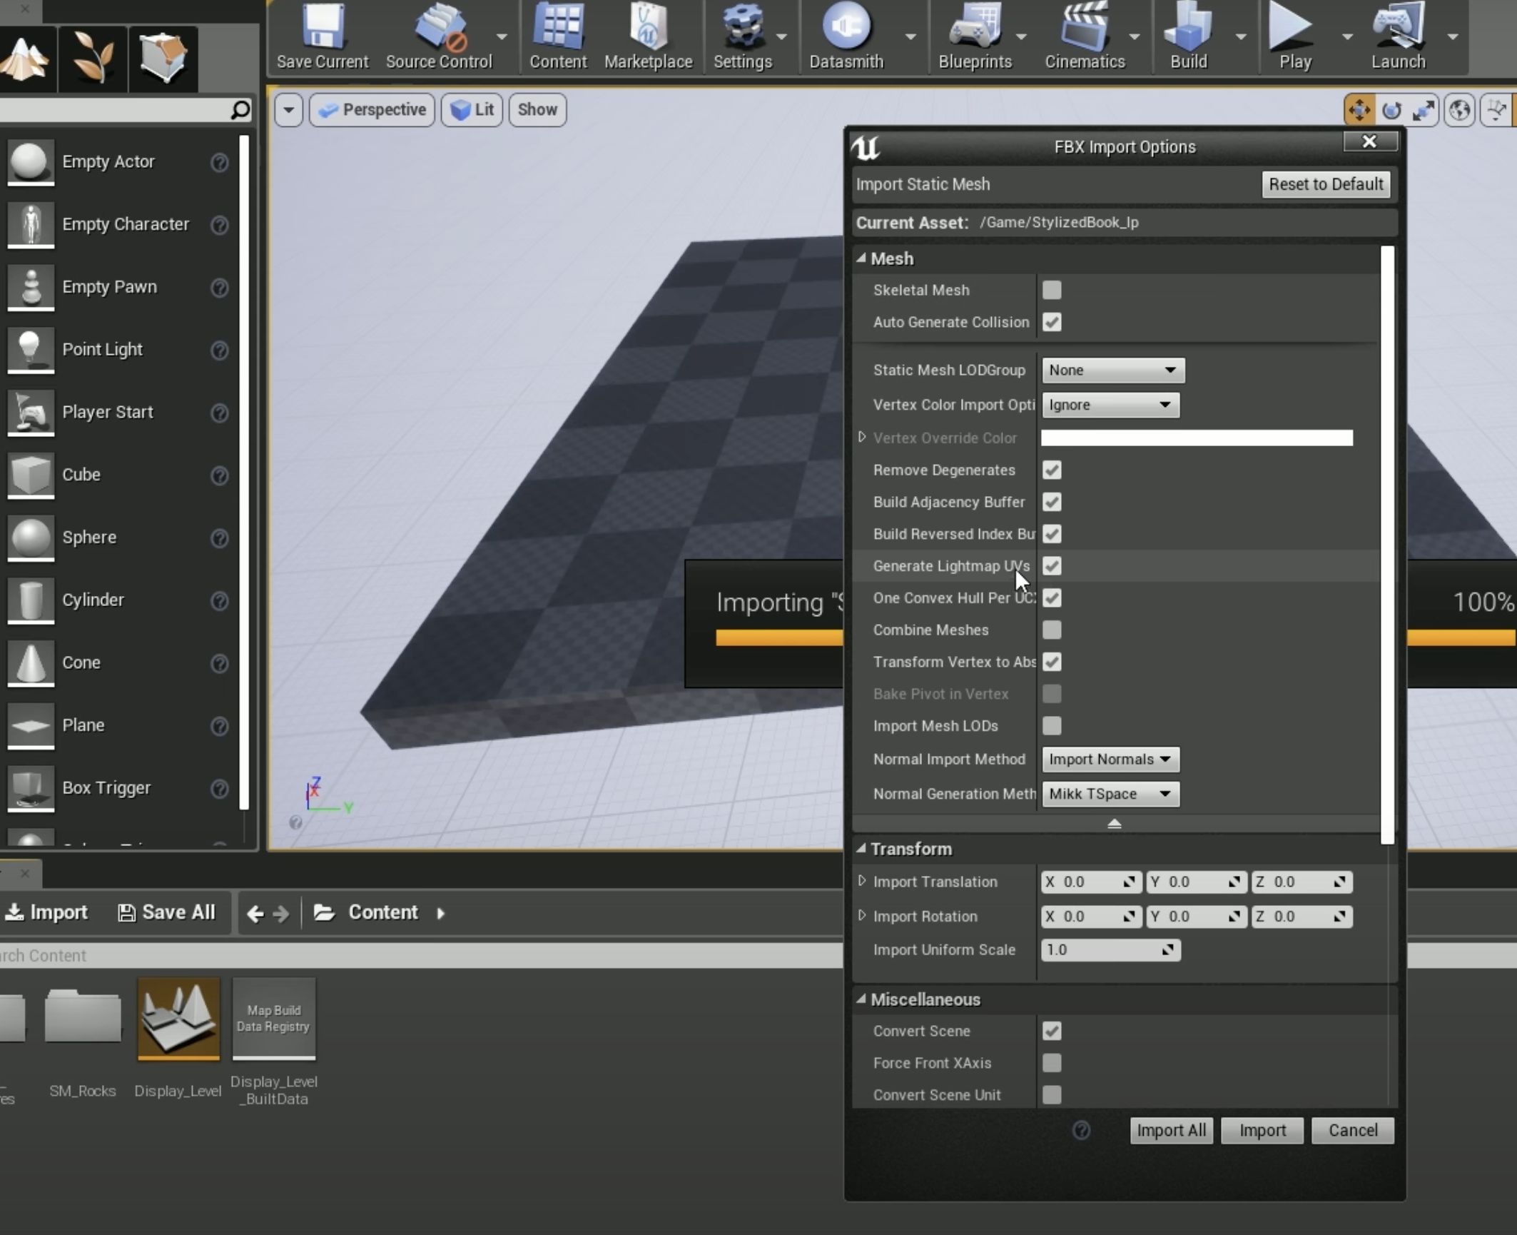Open the Normal Import Method dropdown

click(x=1110, y=759)
